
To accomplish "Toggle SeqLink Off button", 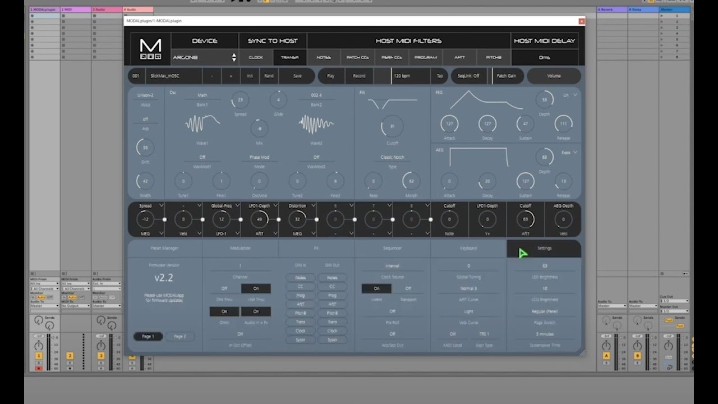I will tap(468, 76).
